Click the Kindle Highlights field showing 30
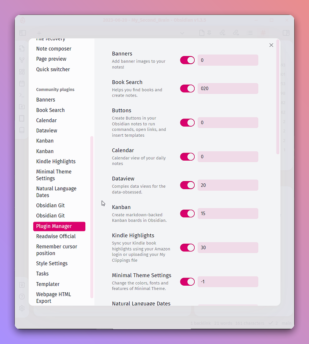 click(x=228, y=248)
